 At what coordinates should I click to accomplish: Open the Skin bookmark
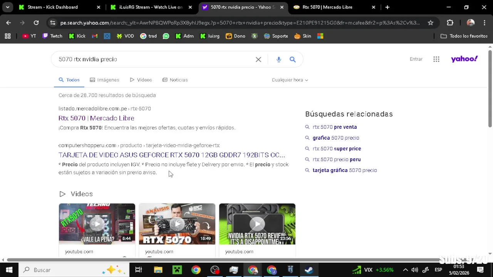303,36
